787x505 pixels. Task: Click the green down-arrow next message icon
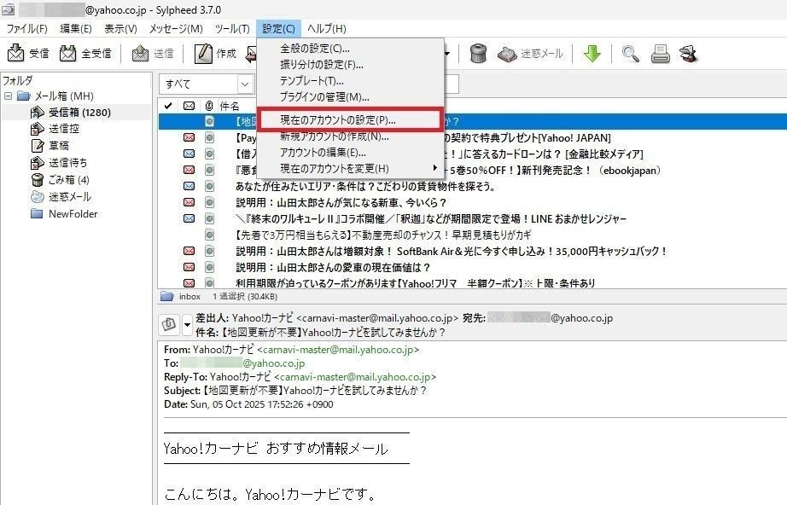coord(592,54)
